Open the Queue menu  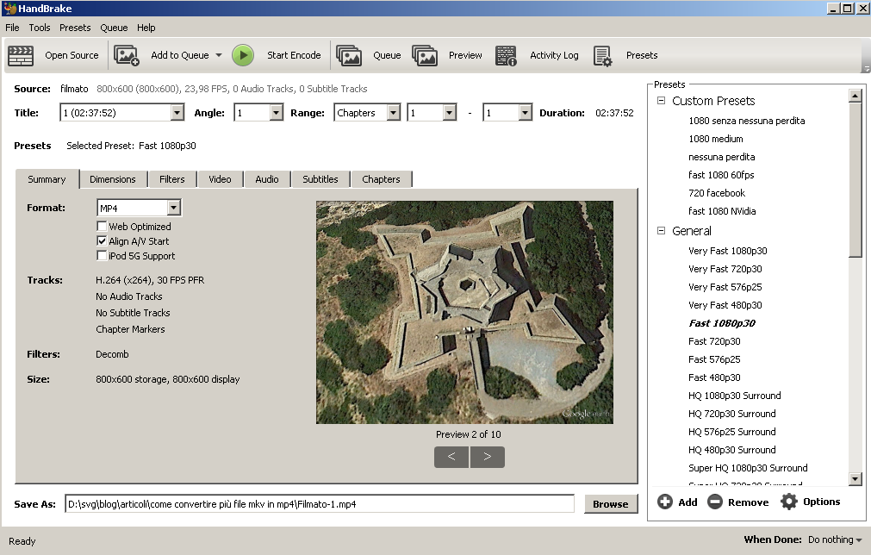[x=114, y=28]
